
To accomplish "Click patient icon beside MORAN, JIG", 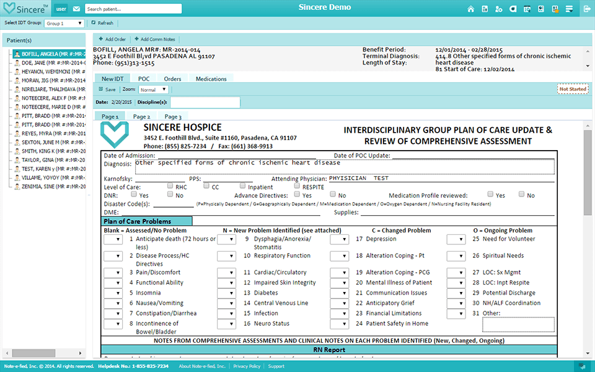I will pyautogui.click(x=17, y=81).
